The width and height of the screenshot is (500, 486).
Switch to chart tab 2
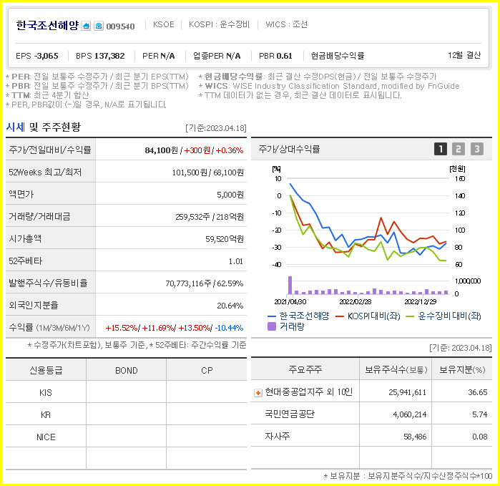click(459, 149)
